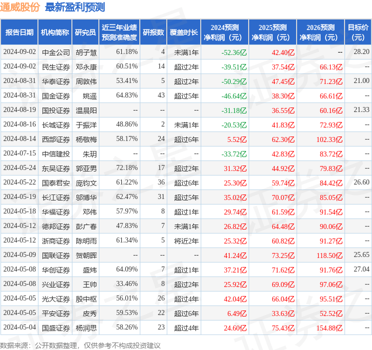Click analyst name 胡子慧

pyautogui.click(x=86, y=52)
